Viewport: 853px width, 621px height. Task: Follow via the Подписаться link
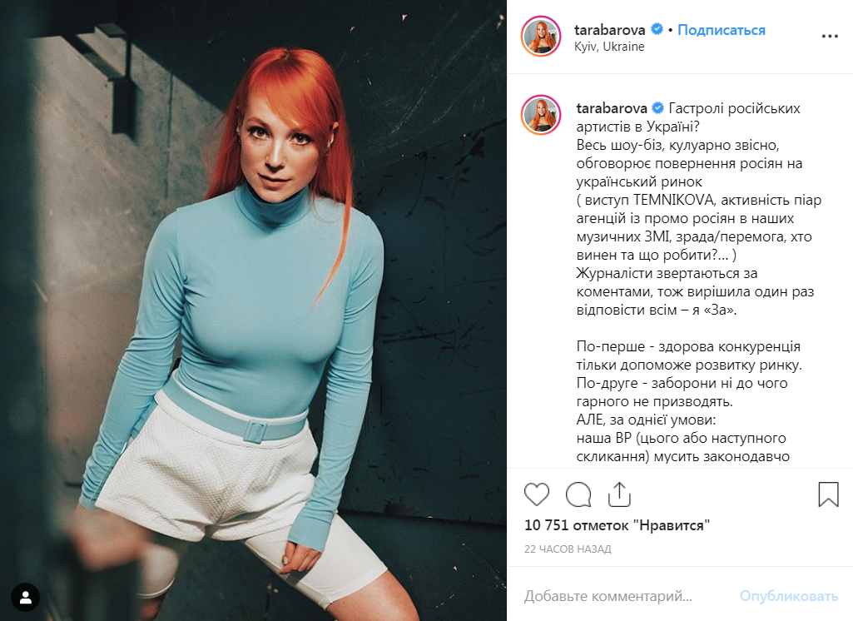point(722,30)
